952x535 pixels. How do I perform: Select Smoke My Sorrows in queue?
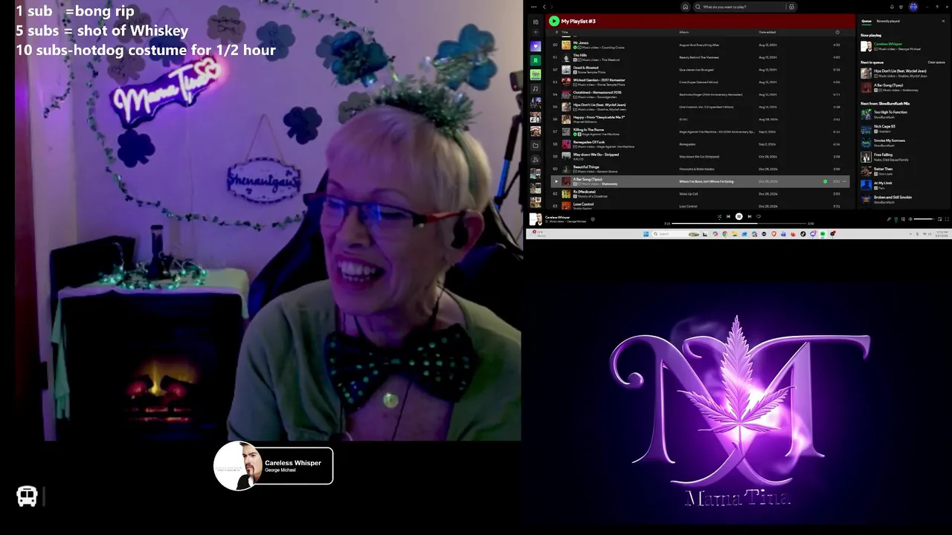pos(904,142)
